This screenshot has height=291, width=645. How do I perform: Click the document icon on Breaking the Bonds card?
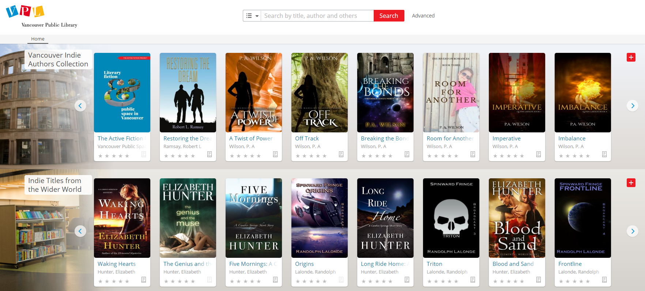(x=407, y=154)
